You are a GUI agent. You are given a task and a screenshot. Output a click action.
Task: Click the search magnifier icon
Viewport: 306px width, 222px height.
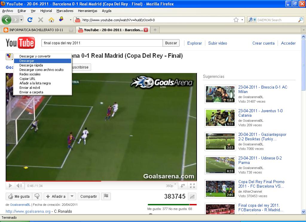[x=301, y=20]
